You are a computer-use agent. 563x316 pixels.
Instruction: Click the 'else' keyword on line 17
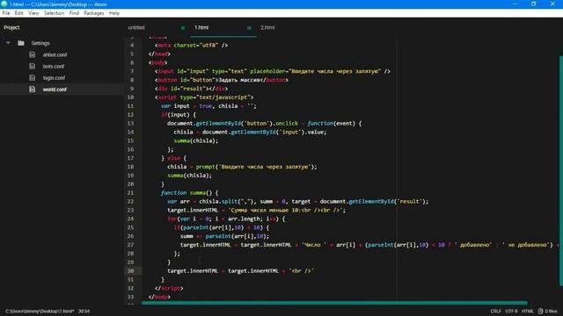click(x=174, y=158)
